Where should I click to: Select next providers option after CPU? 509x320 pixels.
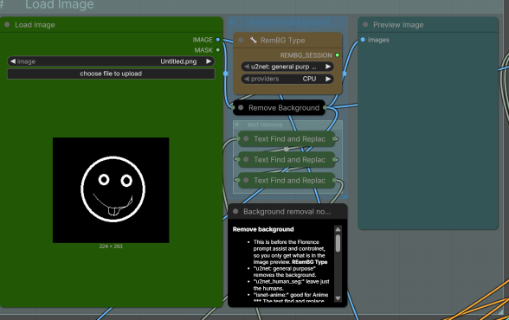[x=328, y=79]
